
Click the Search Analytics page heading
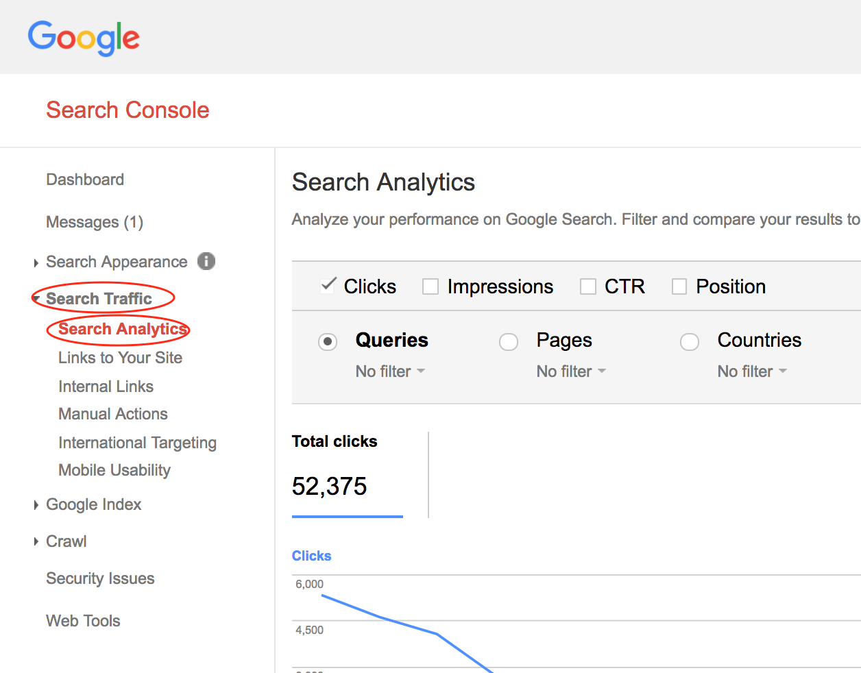click(383, 182)
